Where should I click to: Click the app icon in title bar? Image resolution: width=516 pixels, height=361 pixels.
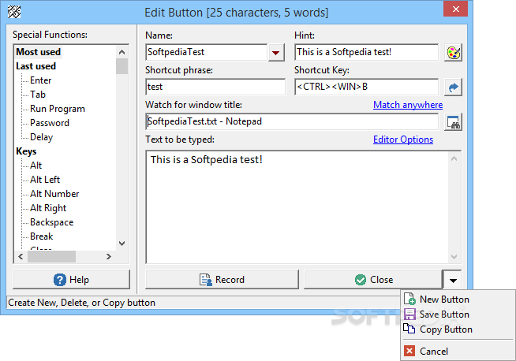point(14,12)
